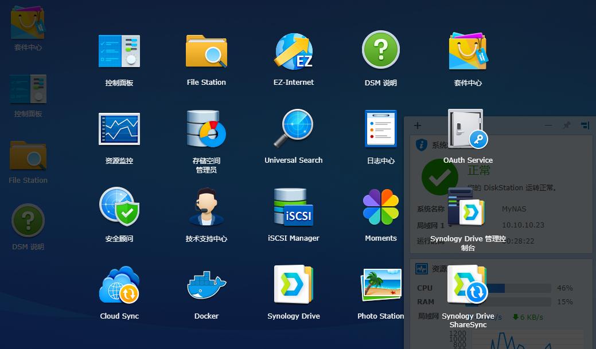Open the EZ-Internet wizard icon
Viewport: 596px width, 349px height.
(294, 51)
